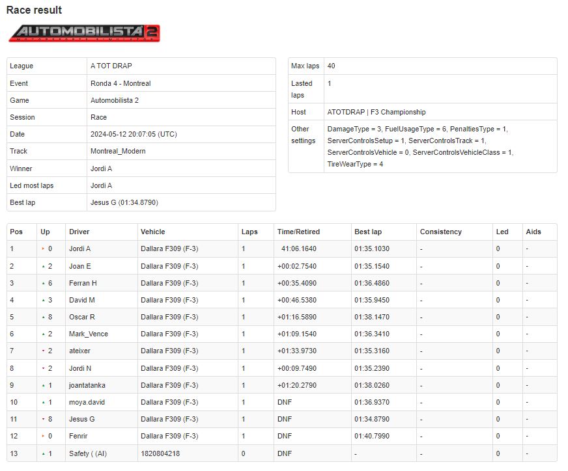Click the gap time +00:35.4090
This screenshot has height=471, width=568.
coord(297,283)
